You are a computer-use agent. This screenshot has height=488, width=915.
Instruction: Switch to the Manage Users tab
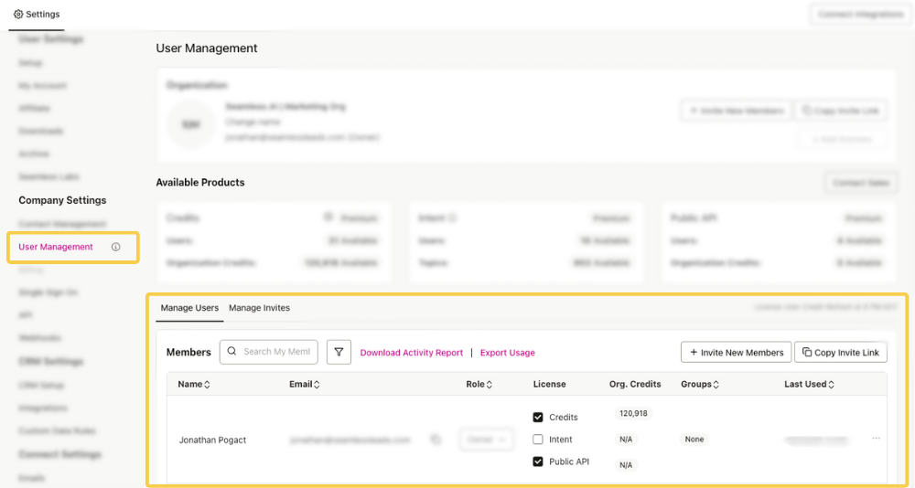(x=189, y=308)
